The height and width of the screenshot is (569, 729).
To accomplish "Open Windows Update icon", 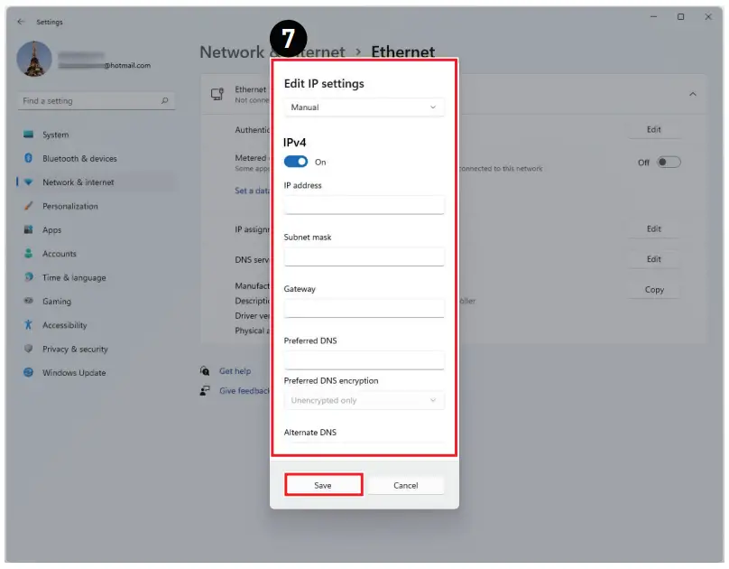I will [29, 373].
